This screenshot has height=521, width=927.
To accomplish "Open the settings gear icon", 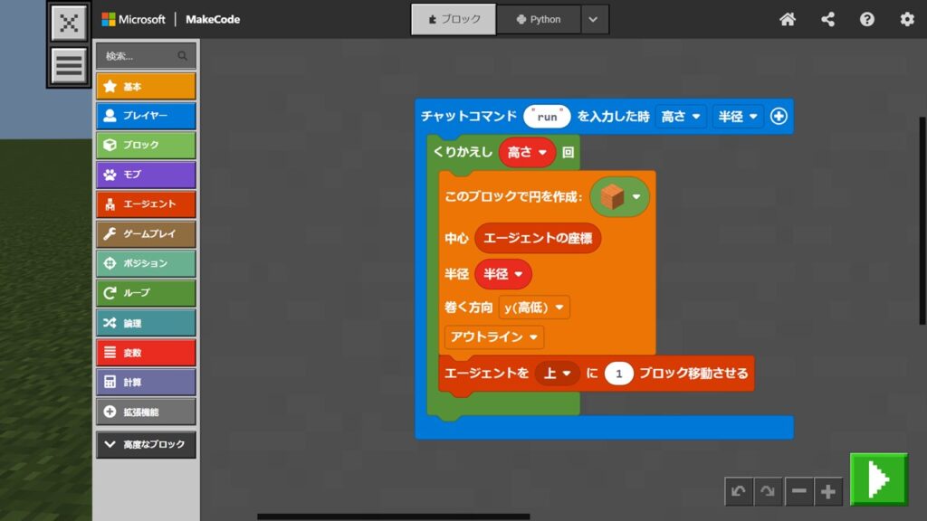I will 906,19.
